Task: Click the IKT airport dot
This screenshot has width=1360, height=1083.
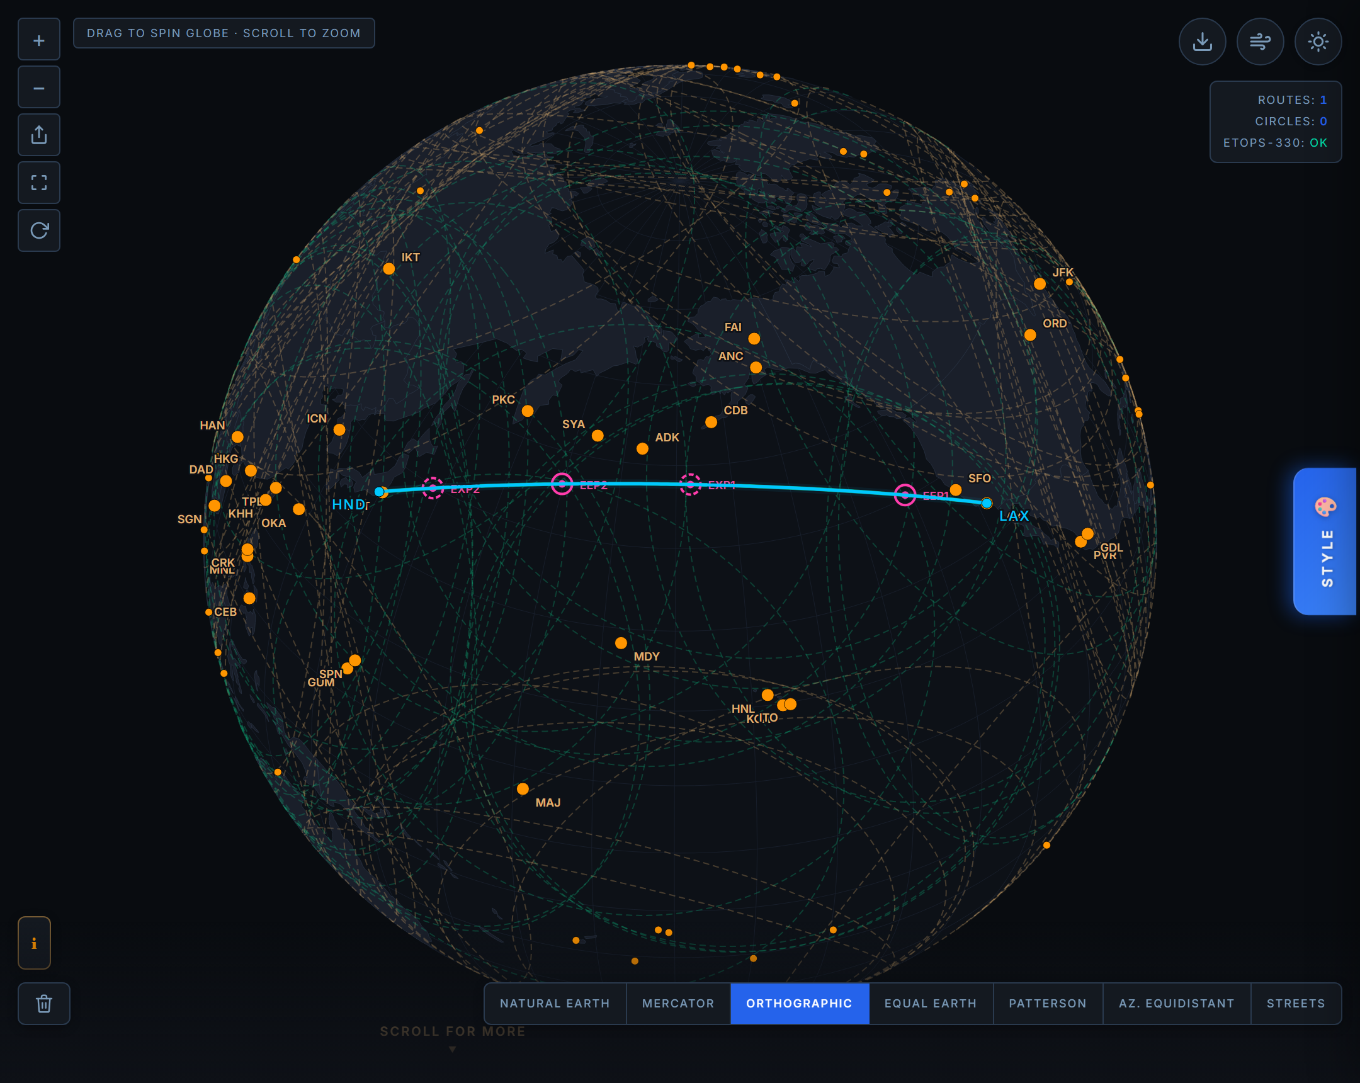Action: click(x=389, y=269)
